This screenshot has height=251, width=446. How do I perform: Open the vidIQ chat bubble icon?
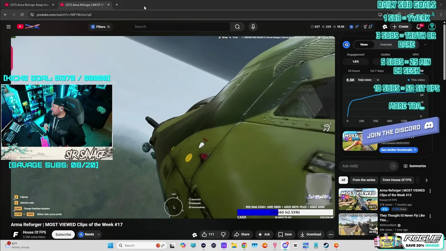pos(370,26)
